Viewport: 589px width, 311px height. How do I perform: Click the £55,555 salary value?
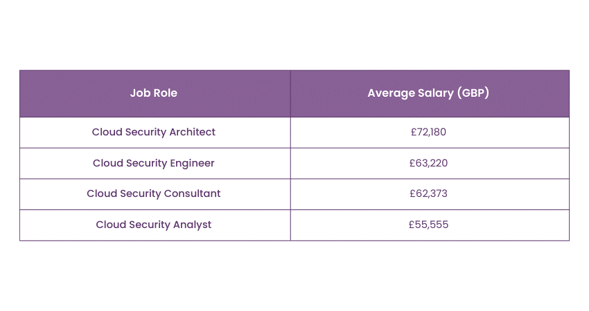pos(428,225)
